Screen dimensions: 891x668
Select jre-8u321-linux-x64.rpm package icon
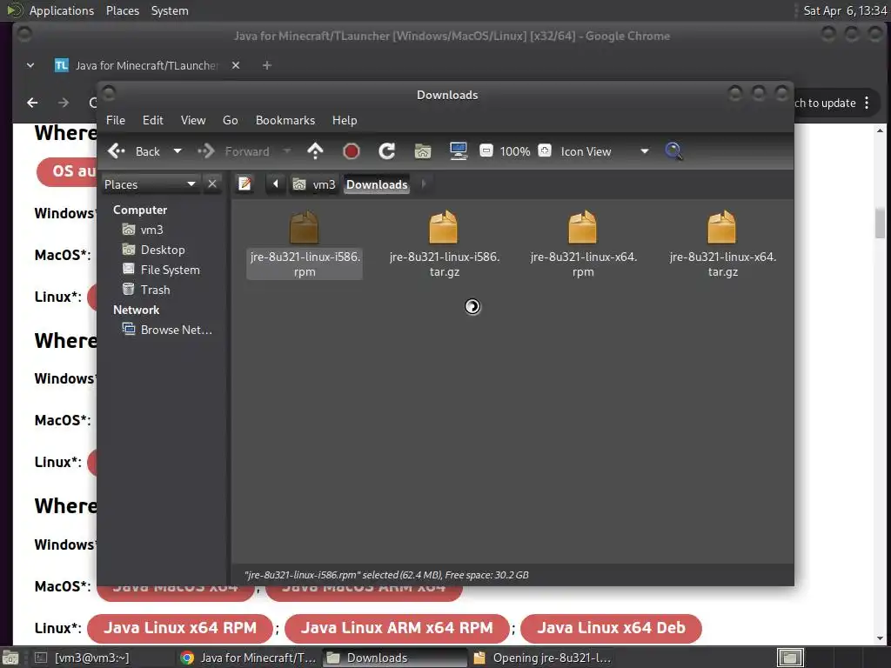[x=582, y=227]
